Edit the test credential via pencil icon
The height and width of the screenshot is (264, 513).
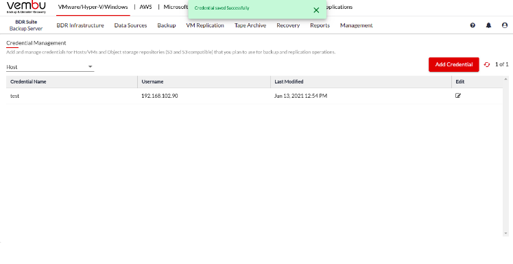click(x=458, y=96)
